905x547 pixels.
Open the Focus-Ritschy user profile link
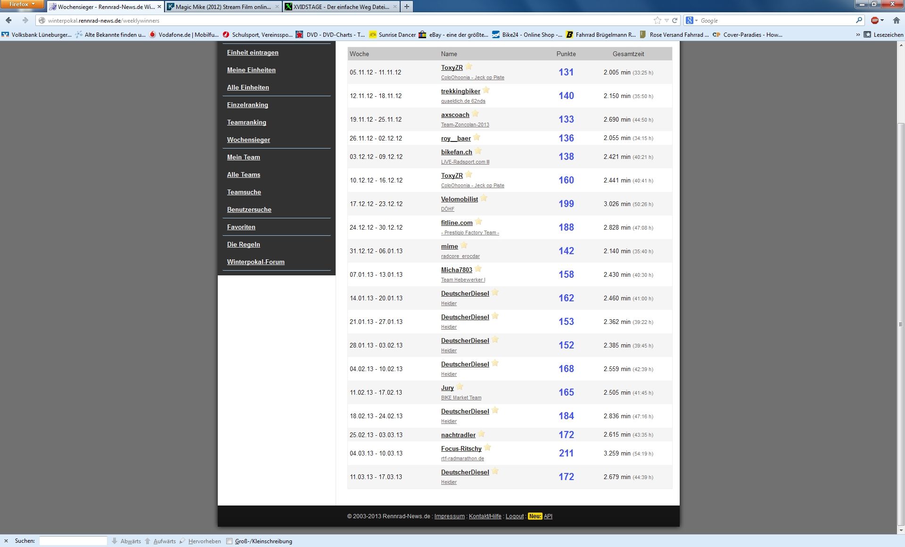click(x=461, y=448)
